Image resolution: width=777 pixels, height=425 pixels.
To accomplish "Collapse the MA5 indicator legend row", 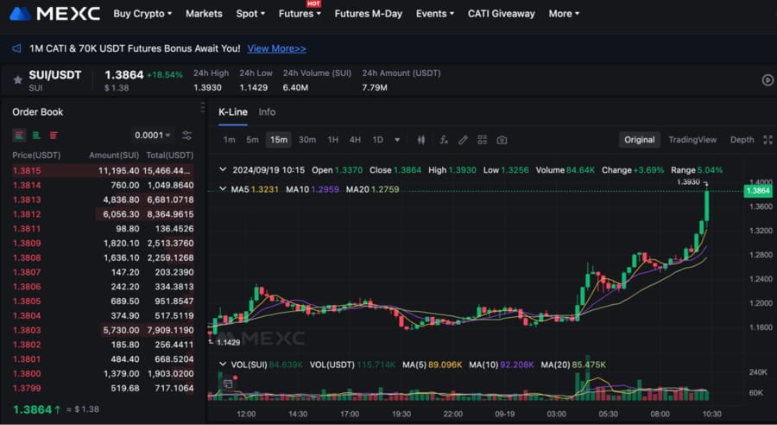I will click(223, 189).
